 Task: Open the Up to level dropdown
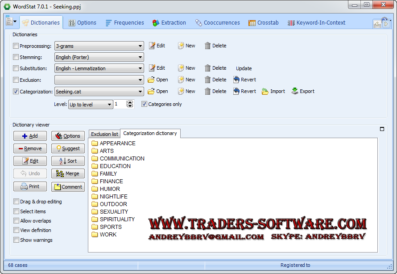point(109,105)
